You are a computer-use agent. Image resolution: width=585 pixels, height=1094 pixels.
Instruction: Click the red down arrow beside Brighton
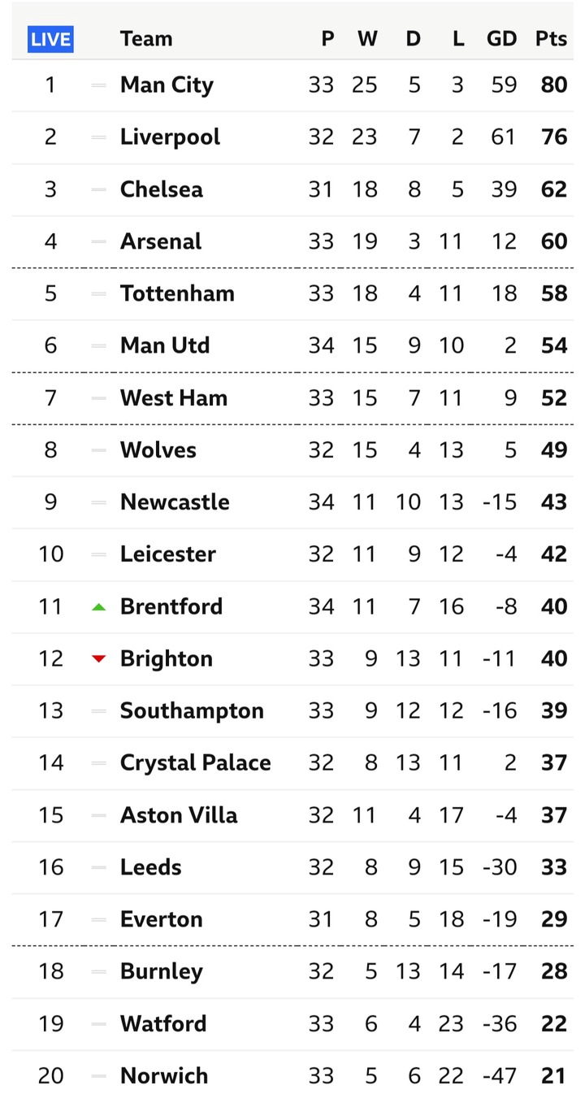click(99, 658)
